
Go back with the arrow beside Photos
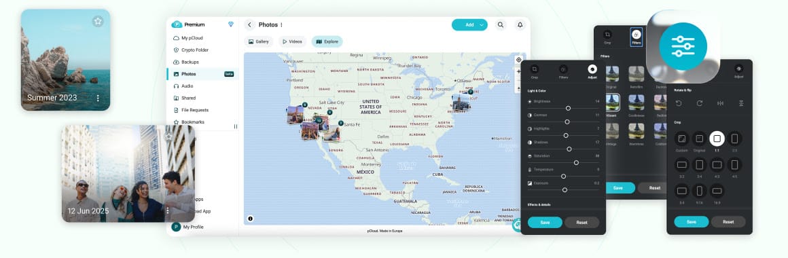(250, 24)
